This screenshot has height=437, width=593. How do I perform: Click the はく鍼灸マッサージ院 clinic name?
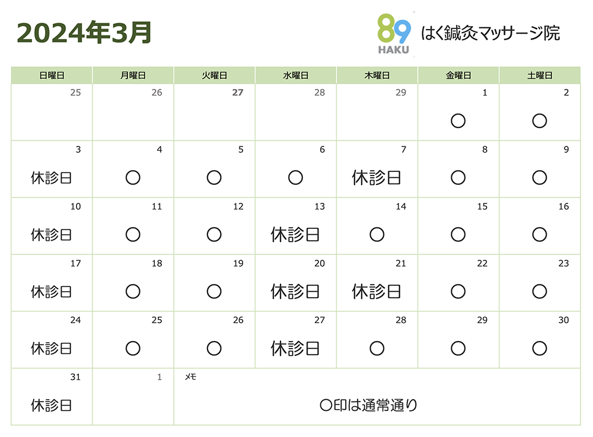[490, 33]
